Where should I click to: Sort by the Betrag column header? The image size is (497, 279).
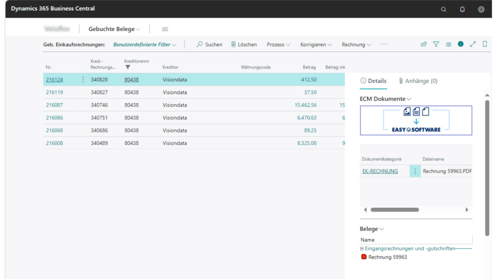click(x=309, y=67)
